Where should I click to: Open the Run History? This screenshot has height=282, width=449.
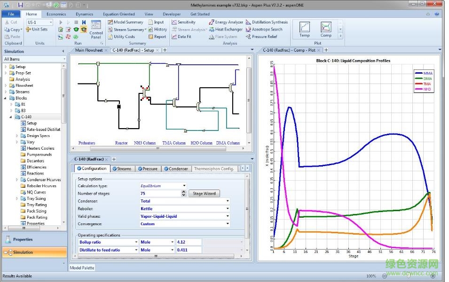pos(158,29)
